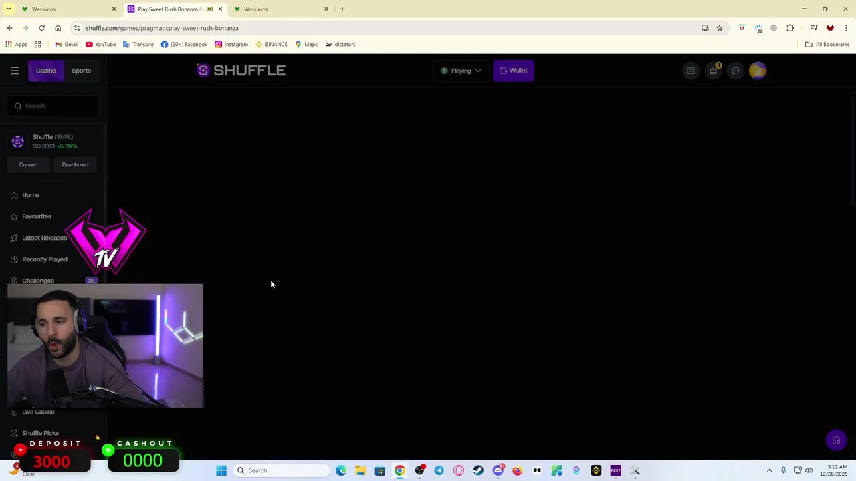Open the Chrome extensions puzzle icon
Viewport: 856px width, 481px height.
click(x=790, y=28)
